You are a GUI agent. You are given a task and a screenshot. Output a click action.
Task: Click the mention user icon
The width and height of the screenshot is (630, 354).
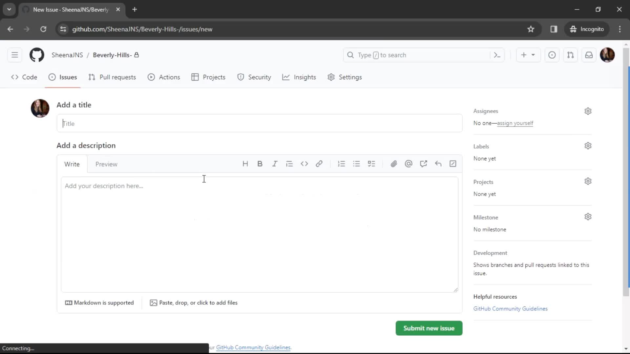pos(409,164)
